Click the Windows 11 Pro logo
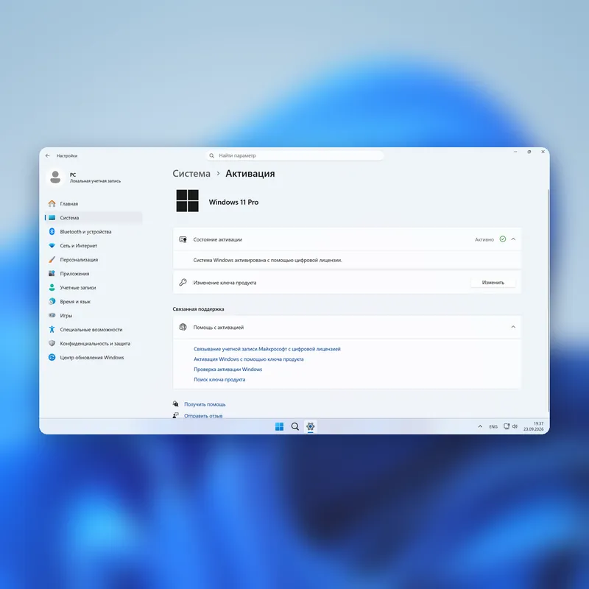The image size is (589, 589). click(188, 201)
